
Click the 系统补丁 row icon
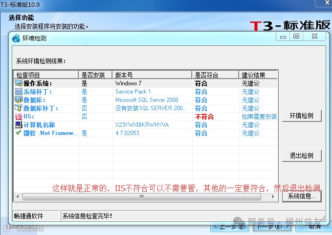19,92
